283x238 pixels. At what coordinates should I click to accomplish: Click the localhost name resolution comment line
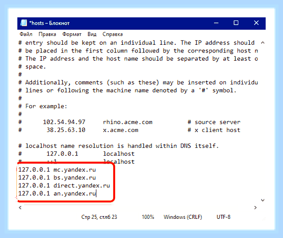[x=119, y=146]
